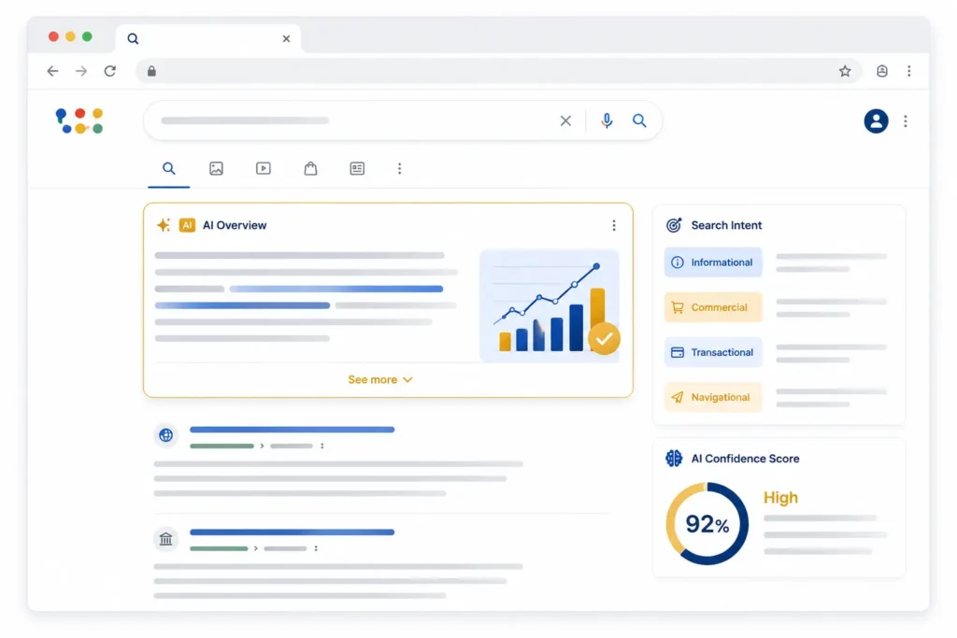Image resolution: width=957 pixels, height=638 pixels.
Task: Click the red macOS close window dot
Action: (53, 36)
